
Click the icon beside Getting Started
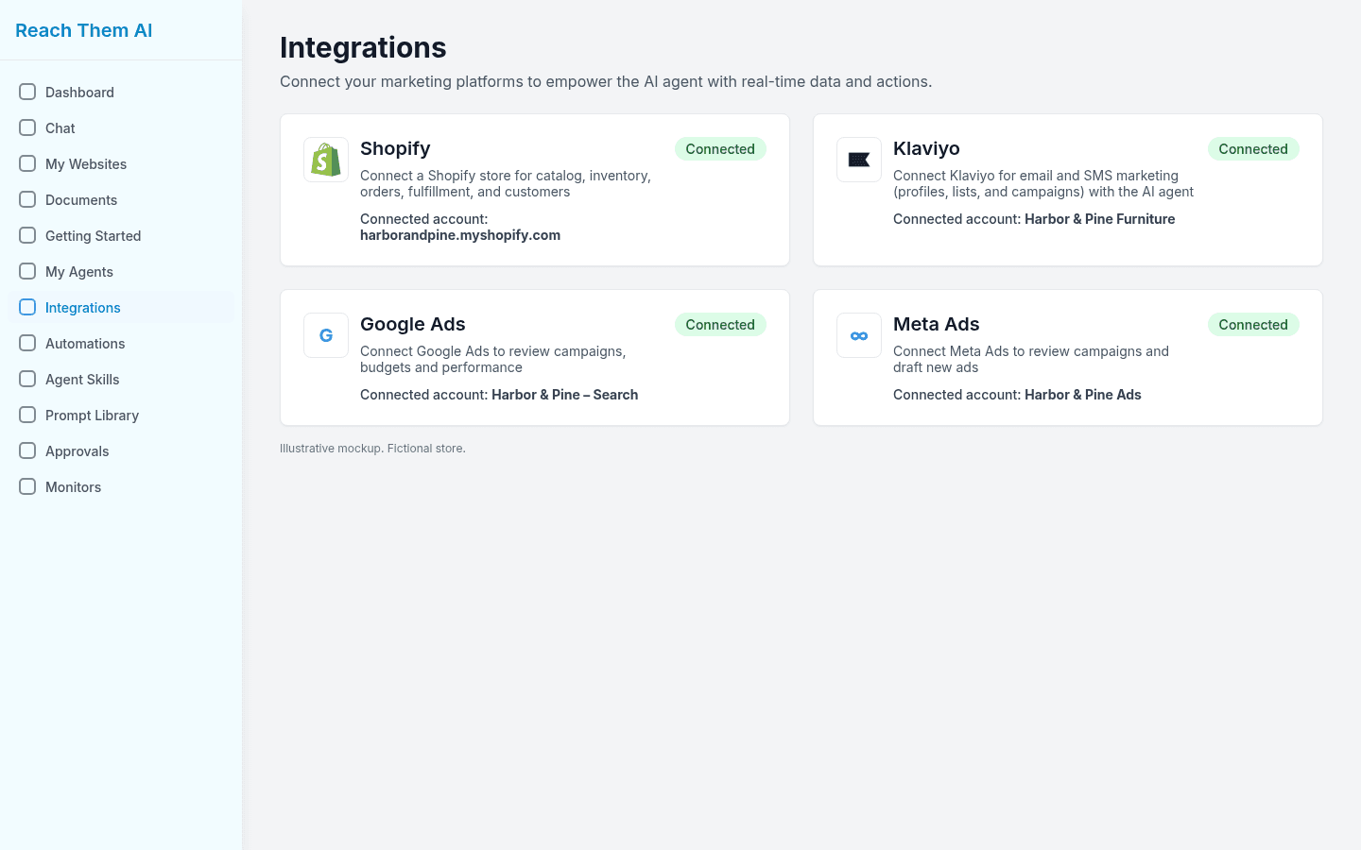(27, 235)
